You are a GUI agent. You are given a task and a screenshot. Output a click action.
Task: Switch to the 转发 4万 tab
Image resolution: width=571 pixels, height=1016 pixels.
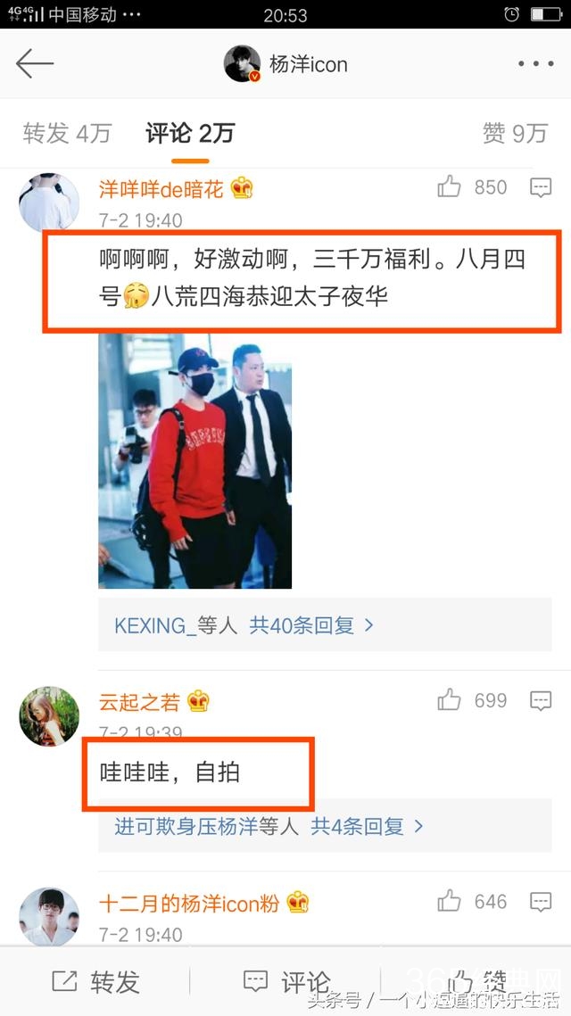click(67, 133)
